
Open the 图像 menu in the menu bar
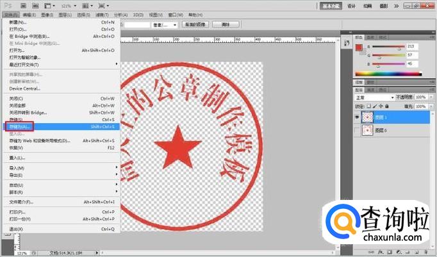45,13
